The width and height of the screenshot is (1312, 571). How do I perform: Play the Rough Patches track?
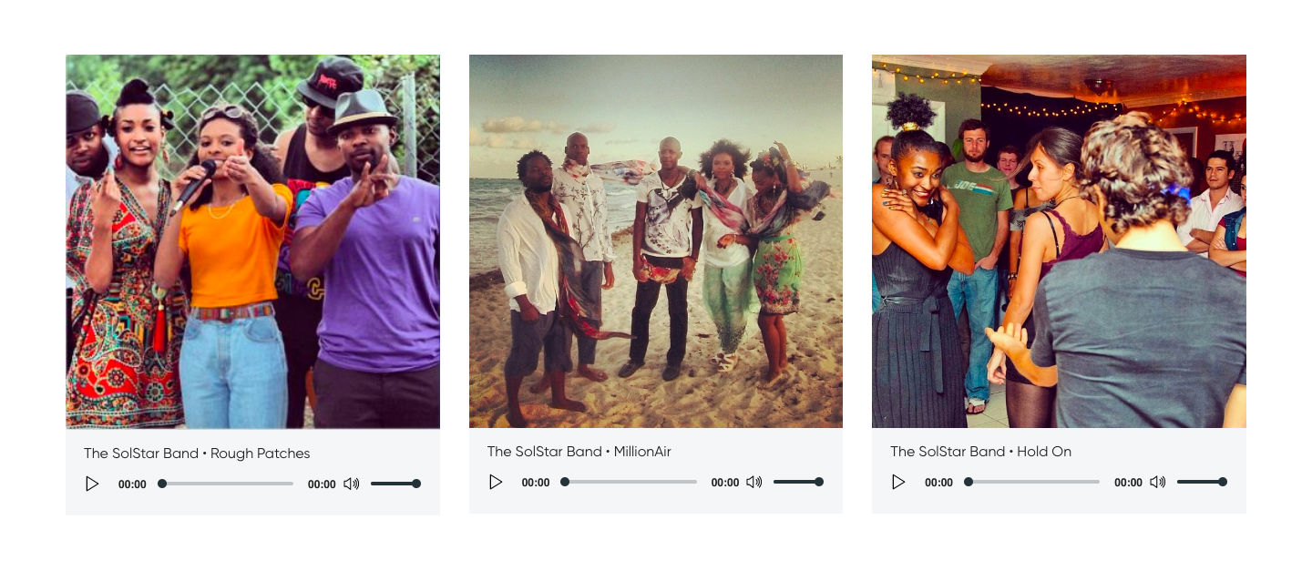coord(92,484)
